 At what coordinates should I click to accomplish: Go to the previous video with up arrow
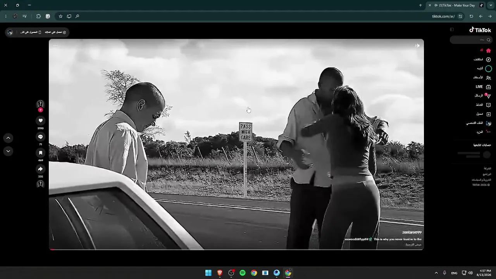coord(8,138)
